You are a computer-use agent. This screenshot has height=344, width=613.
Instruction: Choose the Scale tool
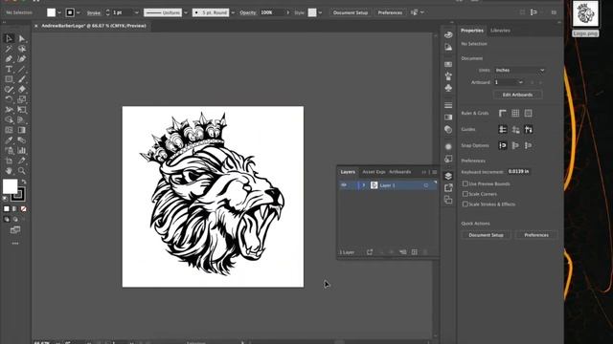tap(21, 99)
